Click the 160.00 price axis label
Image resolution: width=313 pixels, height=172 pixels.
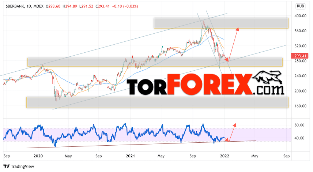[301, 106]
